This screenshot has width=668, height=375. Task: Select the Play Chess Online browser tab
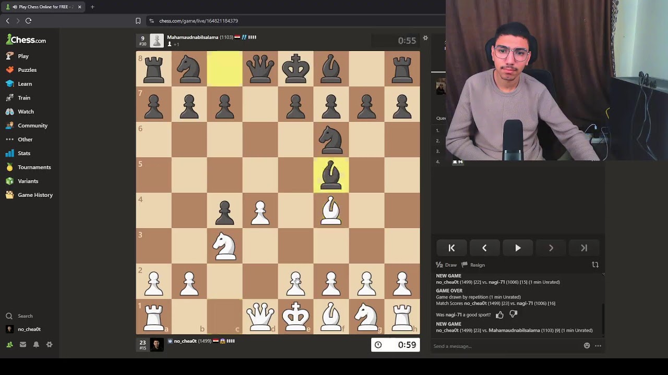[x=43, y=7]
